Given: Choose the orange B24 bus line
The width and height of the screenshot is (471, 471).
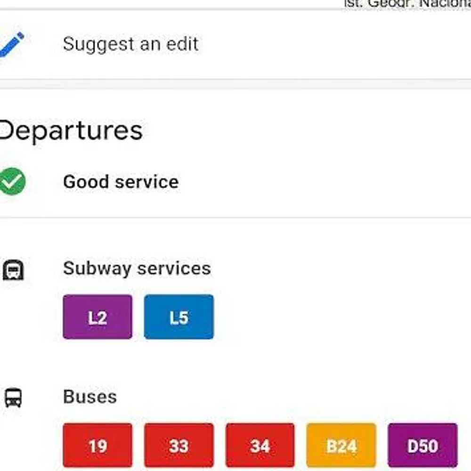Looking at the screenshot, I should [x=341, y=445].
